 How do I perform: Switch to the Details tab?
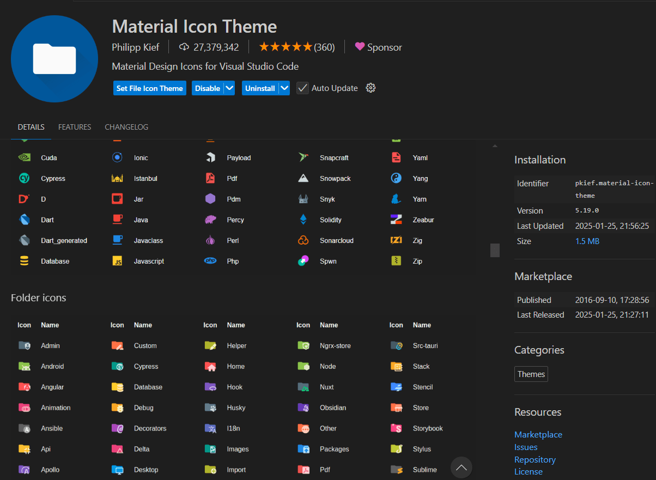tap(31, 127)
